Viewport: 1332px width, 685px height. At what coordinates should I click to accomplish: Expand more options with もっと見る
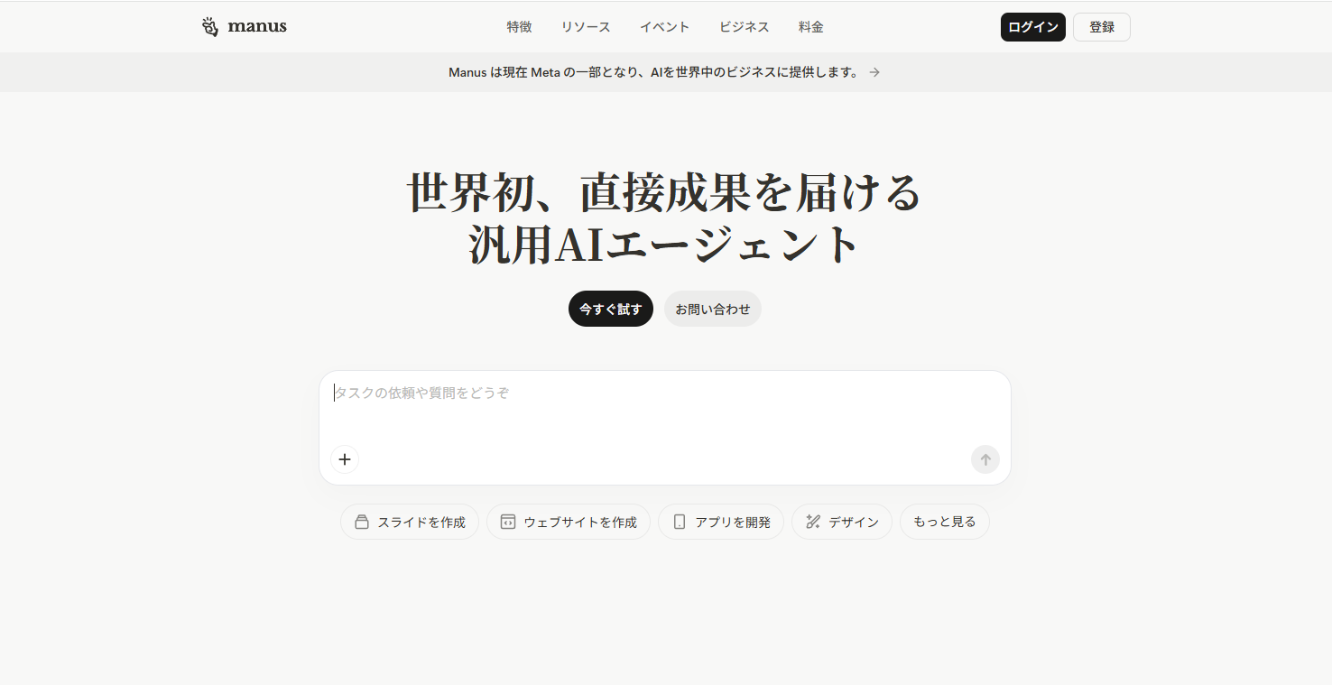point(944,522)
